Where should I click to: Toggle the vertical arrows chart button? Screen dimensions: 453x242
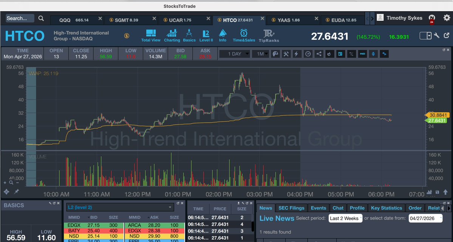click(373, 54)
